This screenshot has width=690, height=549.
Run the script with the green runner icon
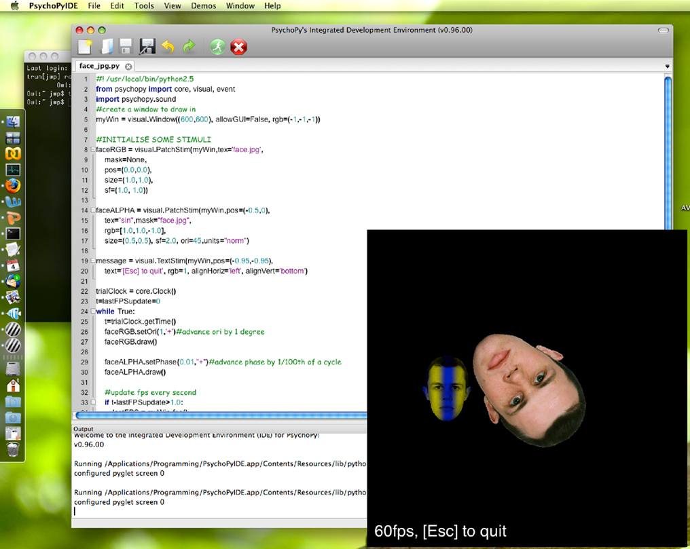pyautogui.click(x=217, y=47)
